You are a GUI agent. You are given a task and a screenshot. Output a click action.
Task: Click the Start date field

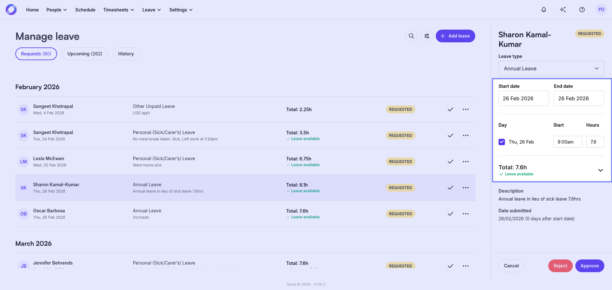click(x=523, y=98)
